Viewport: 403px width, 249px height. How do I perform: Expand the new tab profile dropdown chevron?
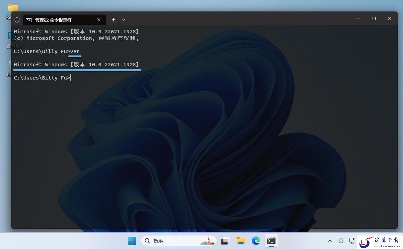(x=124, y=20)
